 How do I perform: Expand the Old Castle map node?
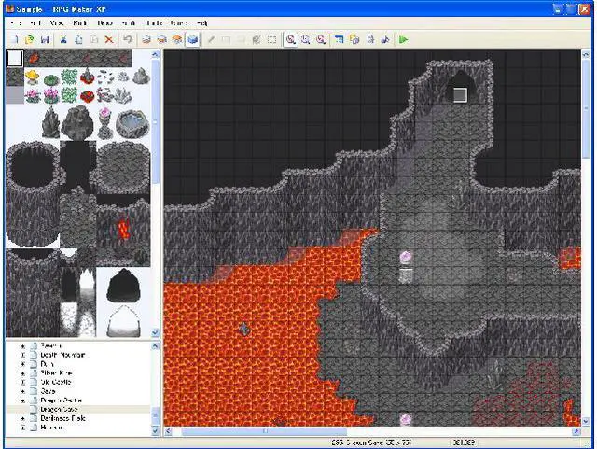pyautogui.click(x=21, y=382)
